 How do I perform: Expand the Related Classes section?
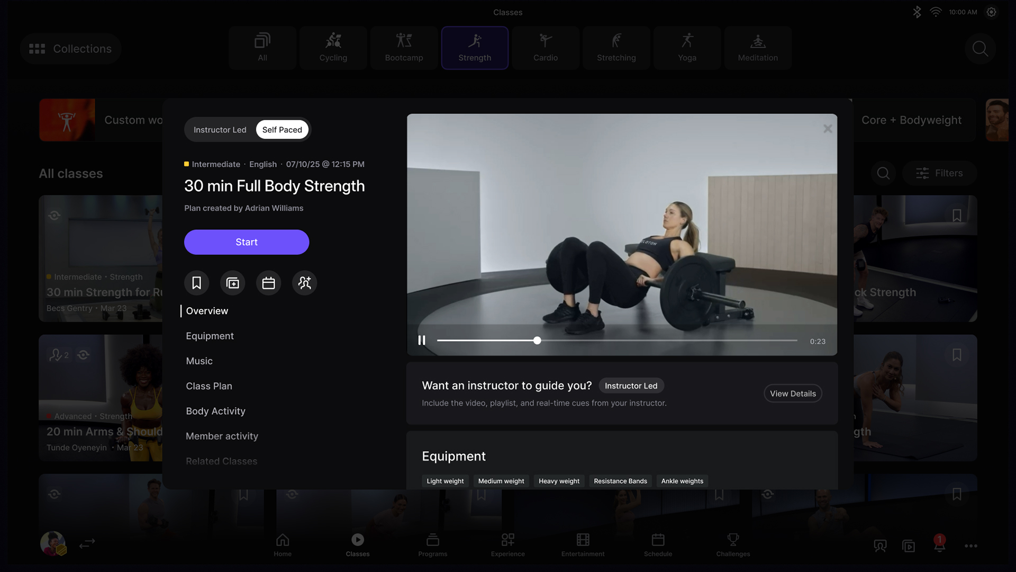tap(221, 461)
